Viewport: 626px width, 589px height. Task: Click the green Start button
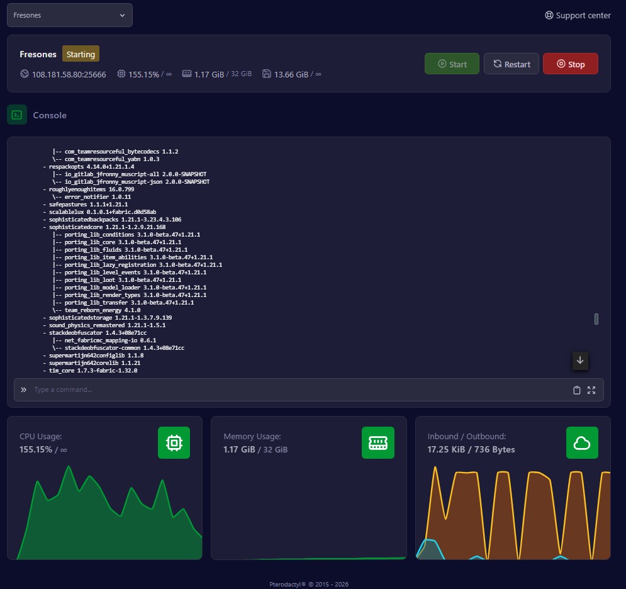pyautogui.click(x=452, y=64)
